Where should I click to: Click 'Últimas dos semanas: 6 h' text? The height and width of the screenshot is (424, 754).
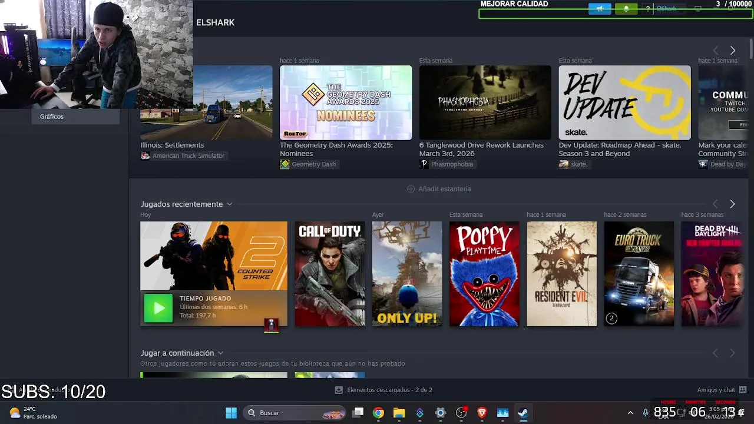213,307
